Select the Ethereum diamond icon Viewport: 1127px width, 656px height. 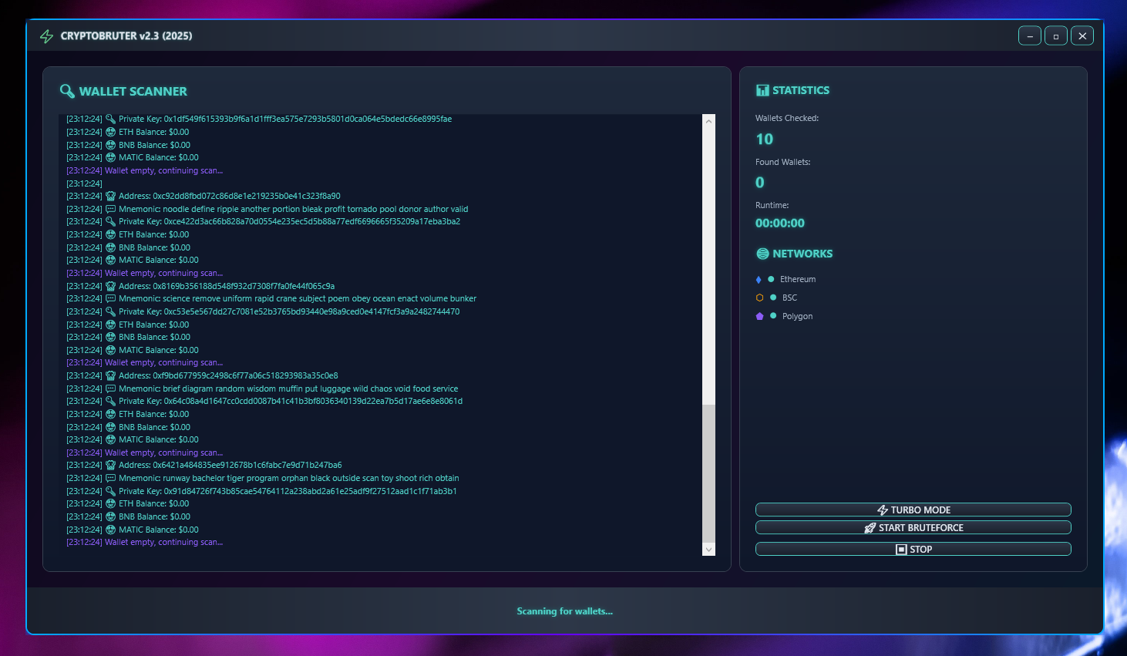(x=759, y=279)
